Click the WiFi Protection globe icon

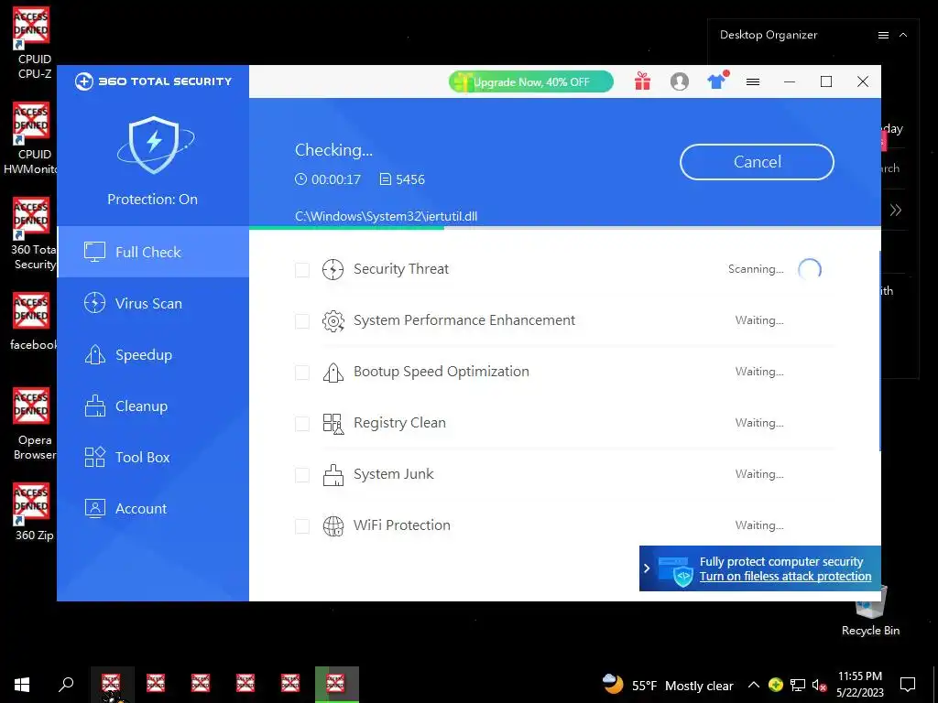click(333, 526)
